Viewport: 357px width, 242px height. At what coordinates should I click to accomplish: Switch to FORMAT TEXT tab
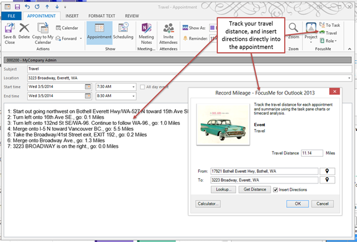pos(102,16)
